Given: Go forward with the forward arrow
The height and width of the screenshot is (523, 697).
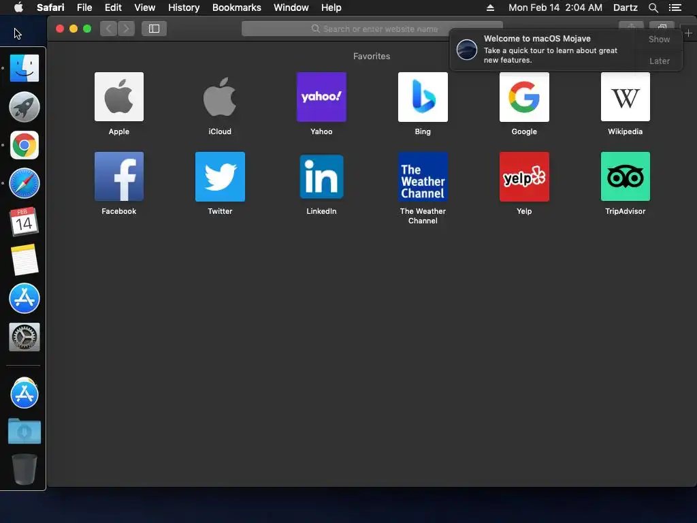Looking at the screenshot, I should click(126, 29).
